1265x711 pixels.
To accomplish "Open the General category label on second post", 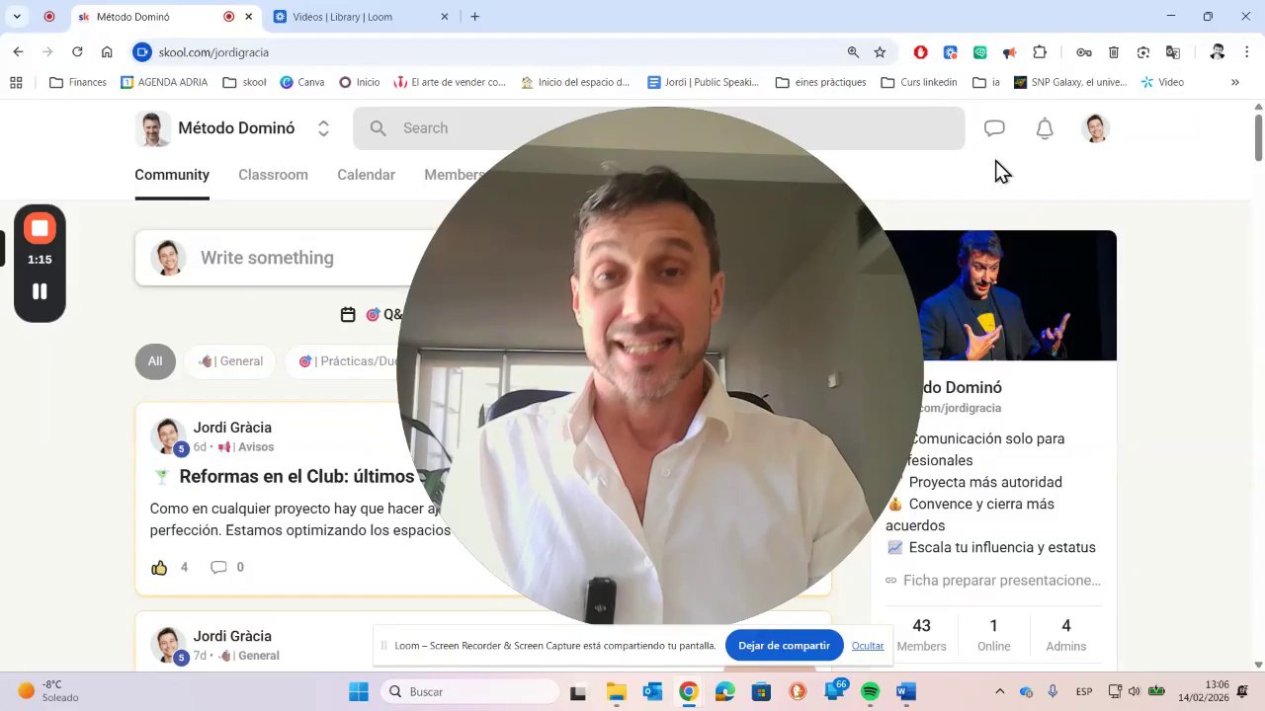I will (x=249, y=656).
